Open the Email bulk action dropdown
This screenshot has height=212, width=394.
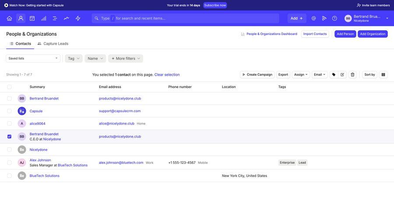[x=320, y=75]
